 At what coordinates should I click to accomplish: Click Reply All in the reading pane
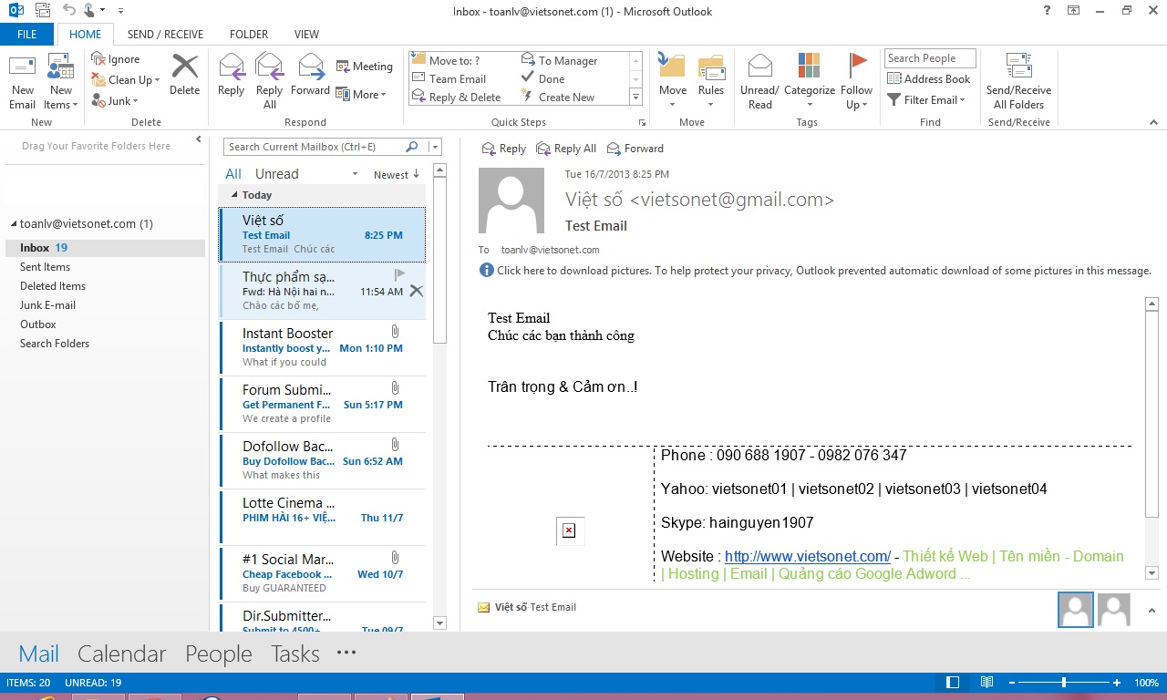(566, 149)
